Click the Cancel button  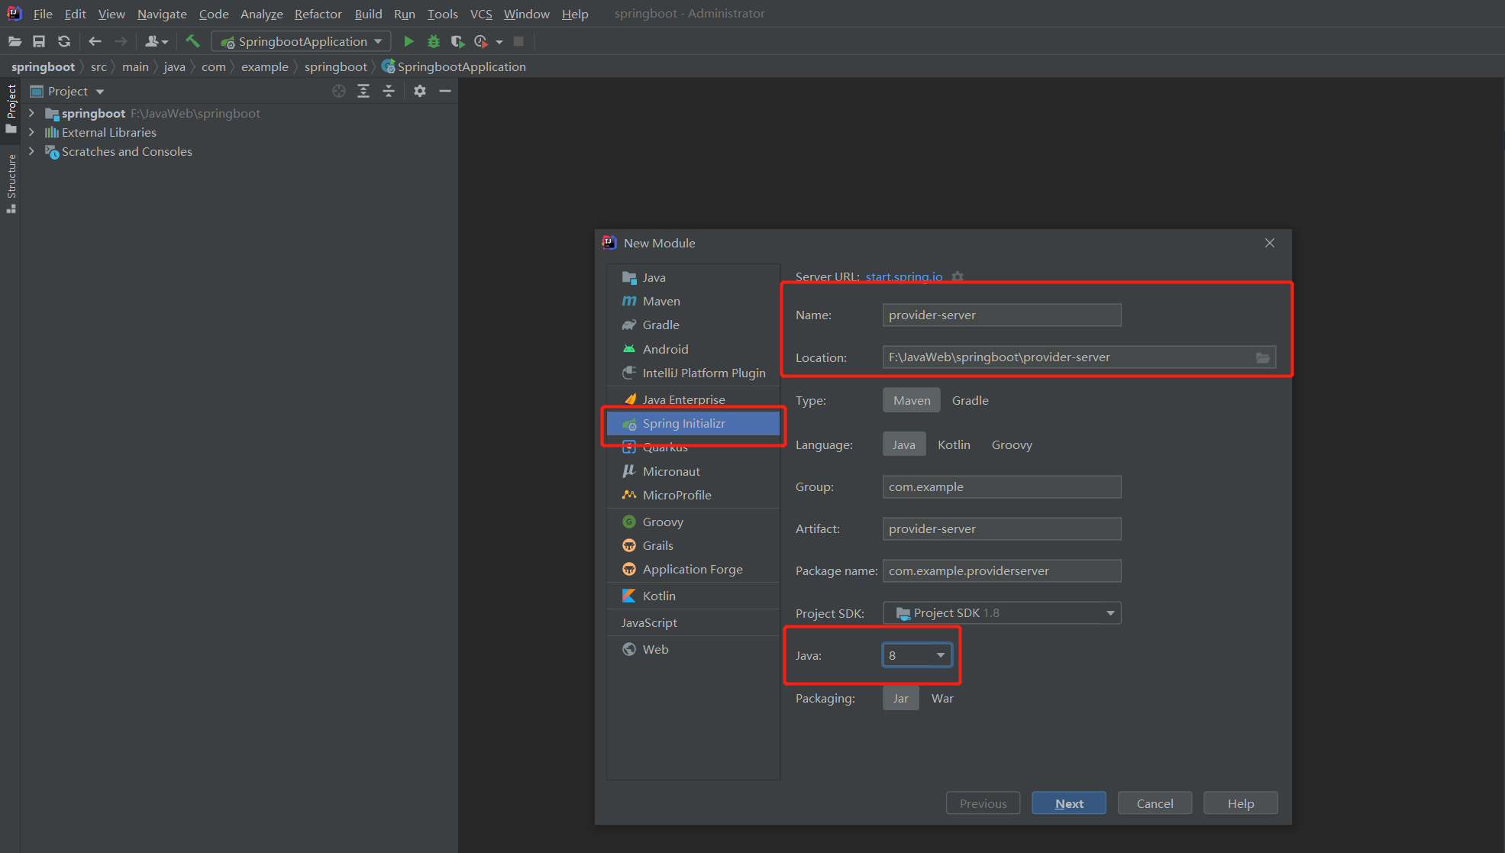point(1155,803)
